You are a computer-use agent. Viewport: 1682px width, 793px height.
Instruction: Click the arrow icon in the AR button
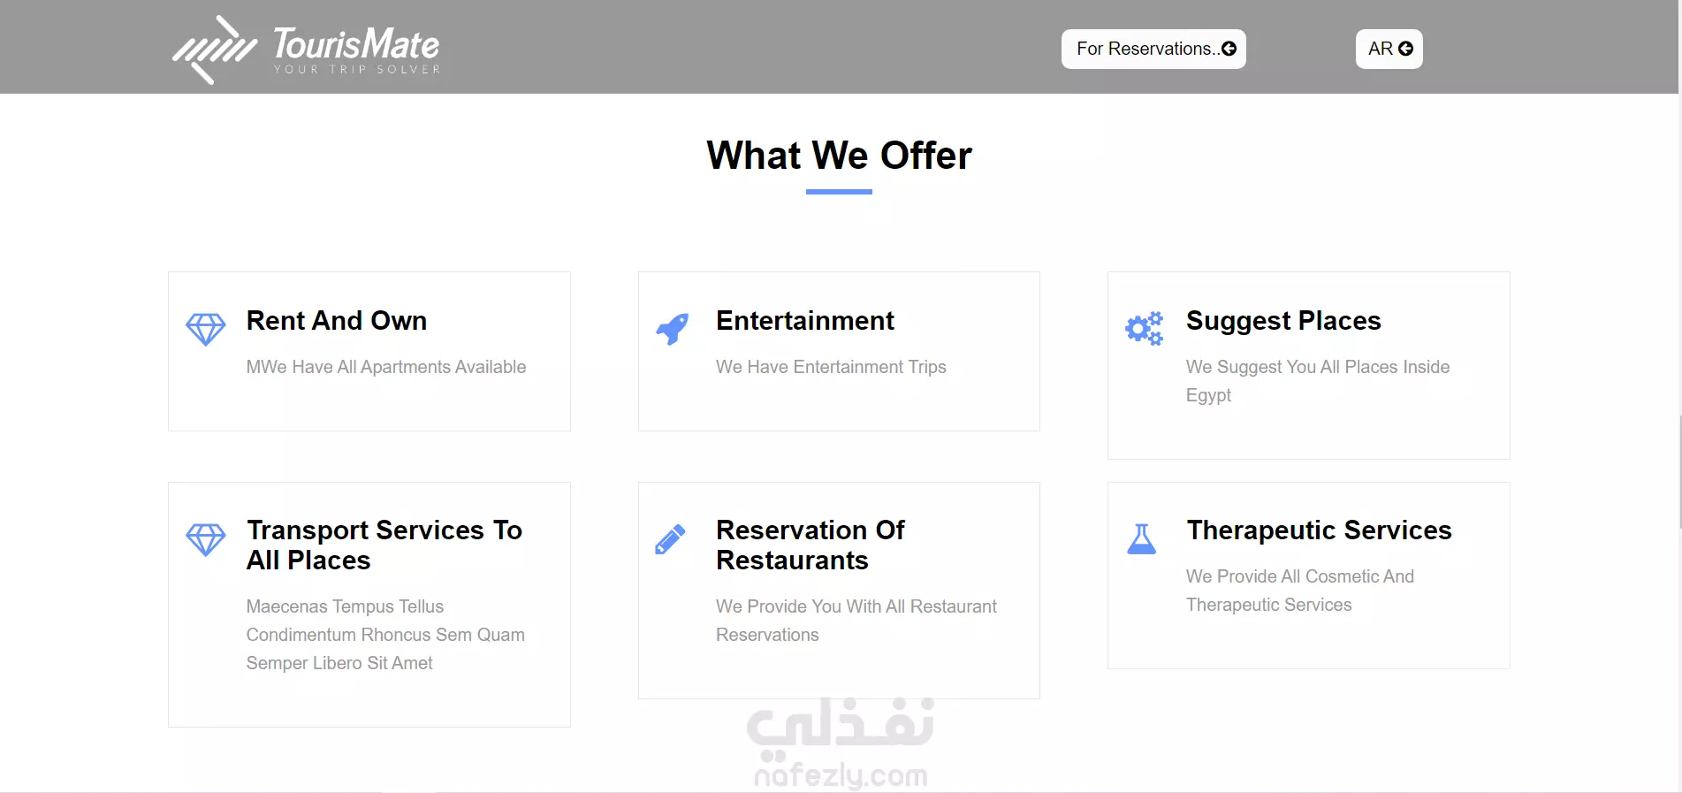click(1405, 49)
